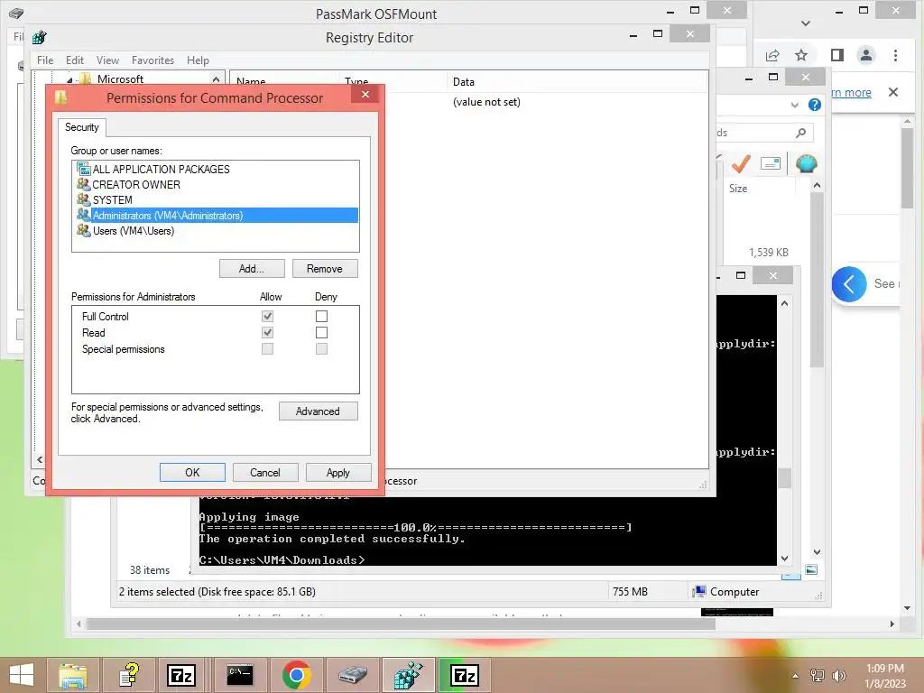Switch to OSFMount drive icon in taskbar
This screenshot has width=924, height=693.
(353, 675)
